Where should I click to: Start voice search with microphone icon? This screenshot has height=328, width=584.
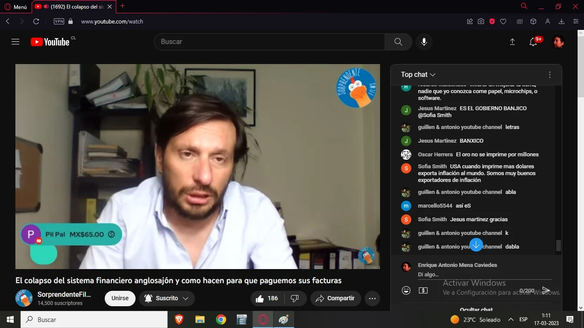pyautogui.click(x=424, y=42)
